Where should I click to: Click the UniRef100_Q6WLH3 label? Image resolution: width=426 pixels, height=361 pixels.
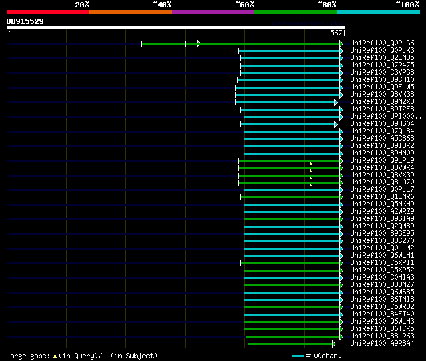tap(382, 322)
